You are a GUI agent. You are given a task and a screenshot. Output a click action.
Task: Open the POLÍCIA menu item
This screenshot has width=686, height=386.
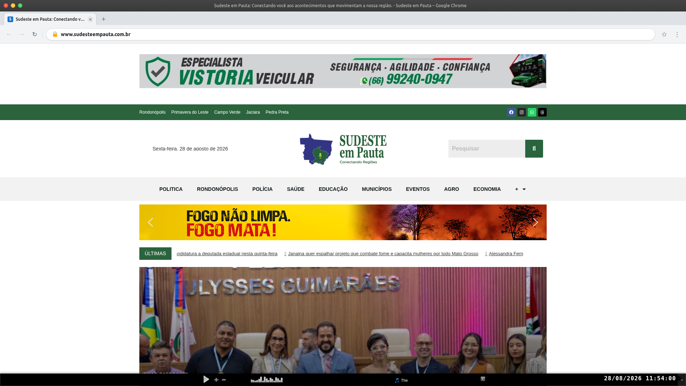[x=262, y=189]
